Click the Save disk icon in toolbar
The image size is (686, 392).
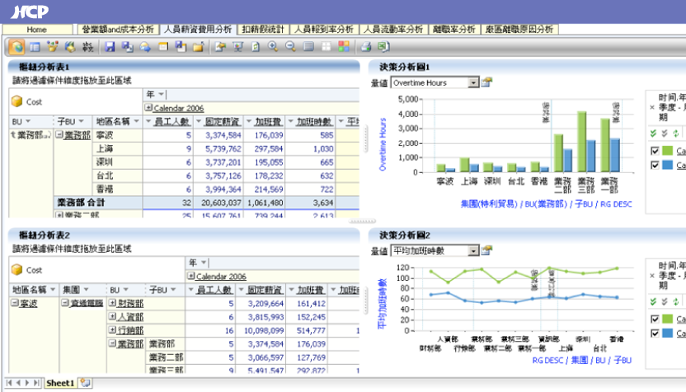pyautogui.click(x=110, y=47)
